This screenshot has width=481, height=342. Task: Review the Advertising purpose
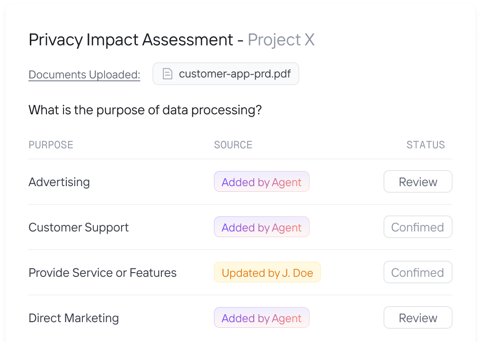pyautogui.click(x=418, y=182)
